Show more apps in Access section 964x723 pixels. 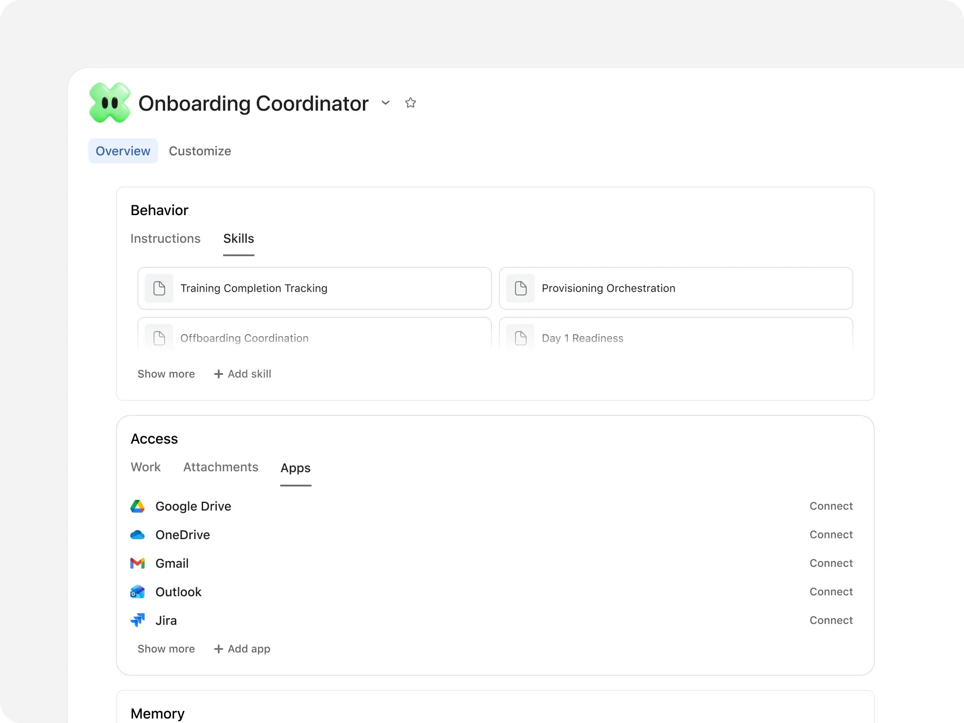pos(166,649)
